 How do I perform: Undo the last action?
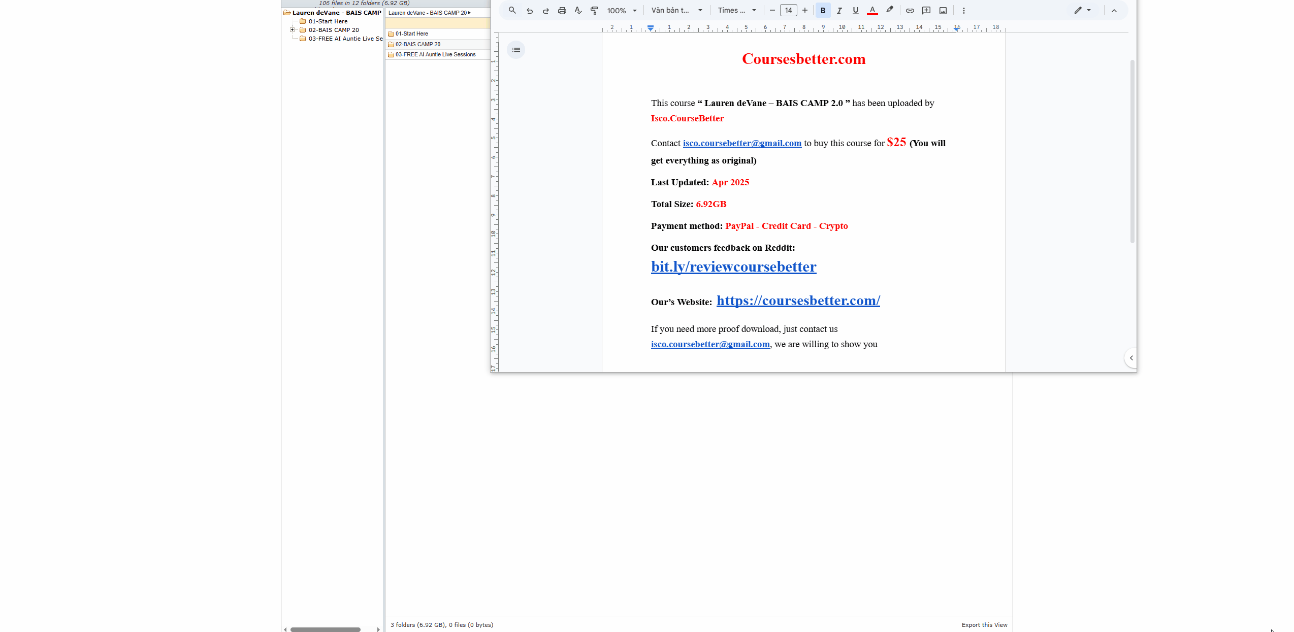click(530, 10)
